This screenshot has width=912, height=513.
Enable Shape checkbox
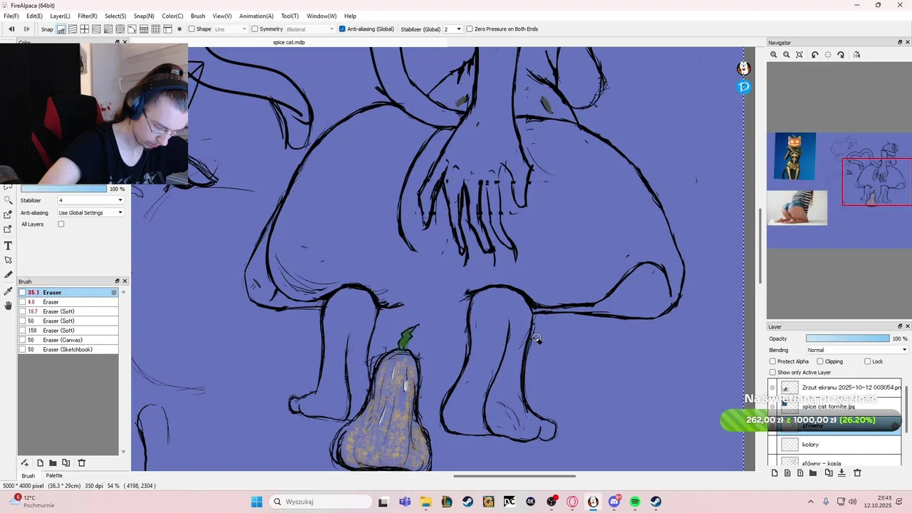pos(192,29)
